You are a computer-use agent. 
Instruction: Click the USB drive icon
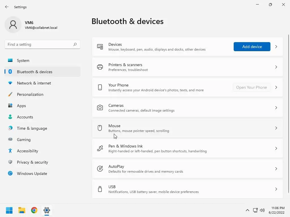tap(100, 189)
